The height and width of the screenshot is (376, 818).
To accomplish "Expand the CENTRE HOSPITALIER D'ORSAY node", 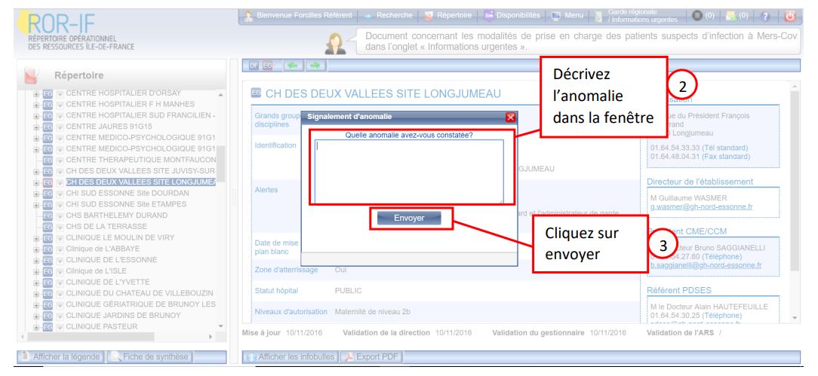I will point(35,93).
